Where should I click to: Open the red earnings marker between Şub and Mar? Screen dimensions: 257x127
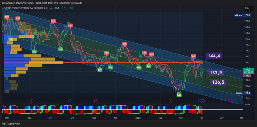coord(171,101)
